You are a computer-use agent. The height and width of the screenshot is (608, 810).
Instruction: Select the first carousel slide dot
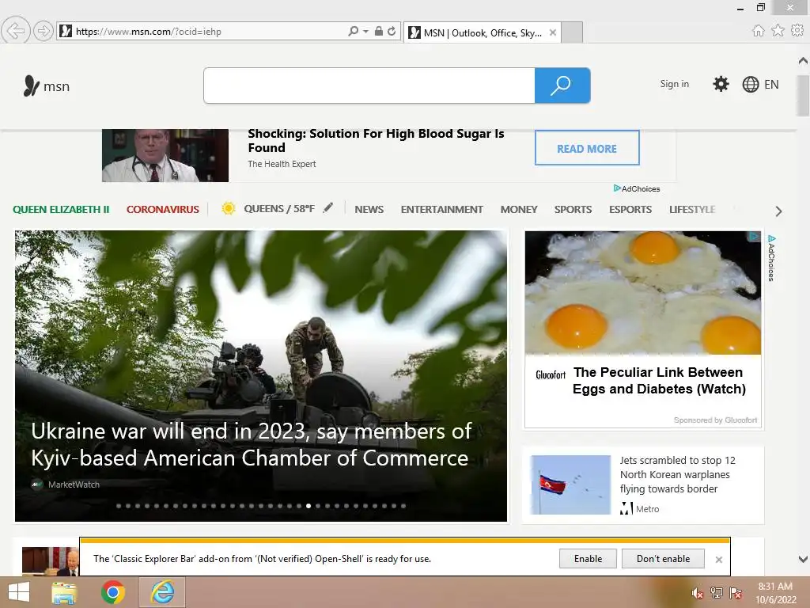[119, 506]
